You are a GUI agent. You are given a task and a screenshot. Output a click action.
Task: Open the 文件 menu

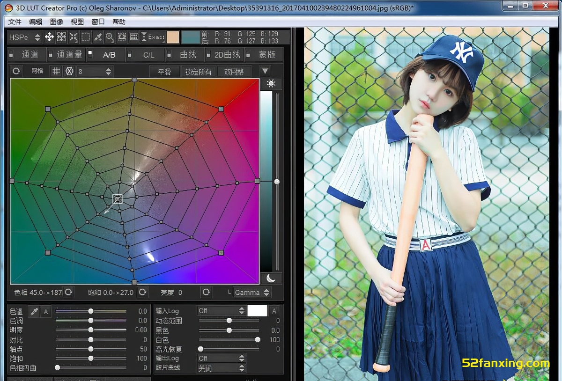pyautogui.click(x=15, y=22)
